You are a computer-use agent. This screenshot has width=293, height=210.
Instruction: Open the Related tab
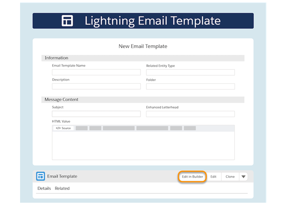[62, 188]
